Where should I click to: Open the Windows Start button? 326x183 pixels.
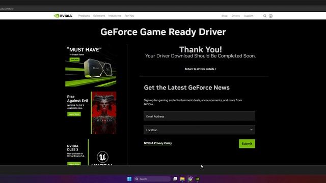tap(129, 179)
